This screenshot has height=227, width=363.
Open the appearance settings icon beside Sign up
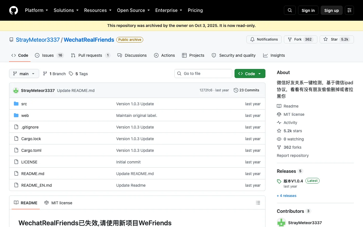pyautogui.click(x=349, y=10)
